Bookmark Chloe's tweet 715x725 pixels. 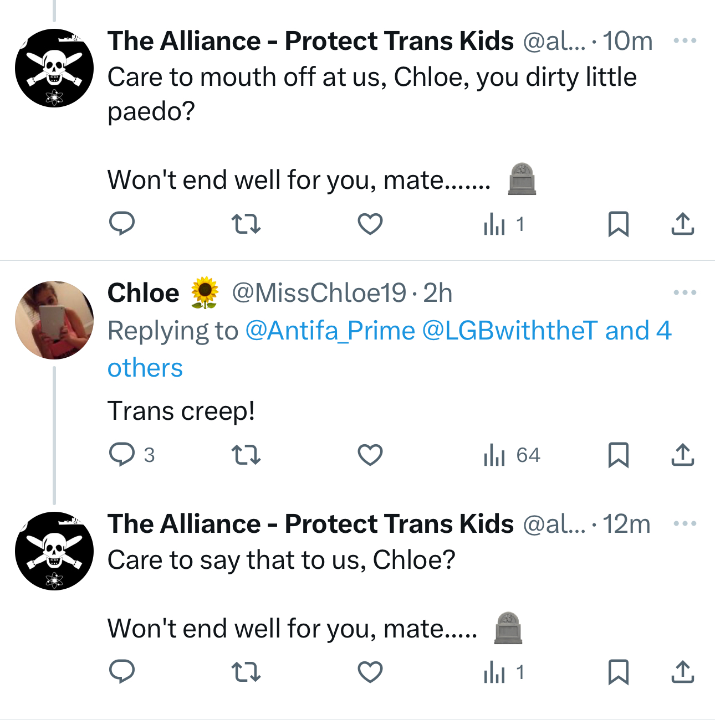pos(618,455)
